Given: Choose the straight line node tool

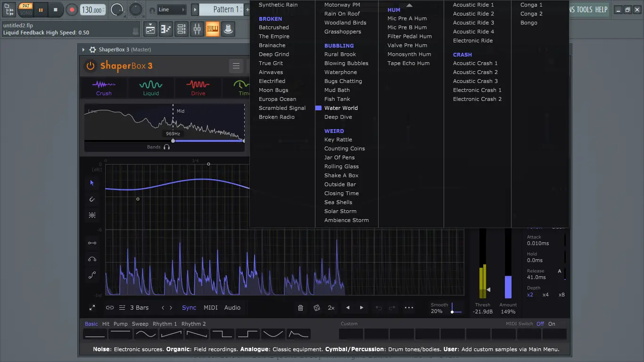Looking at the screenshot, I should (92, 243).
